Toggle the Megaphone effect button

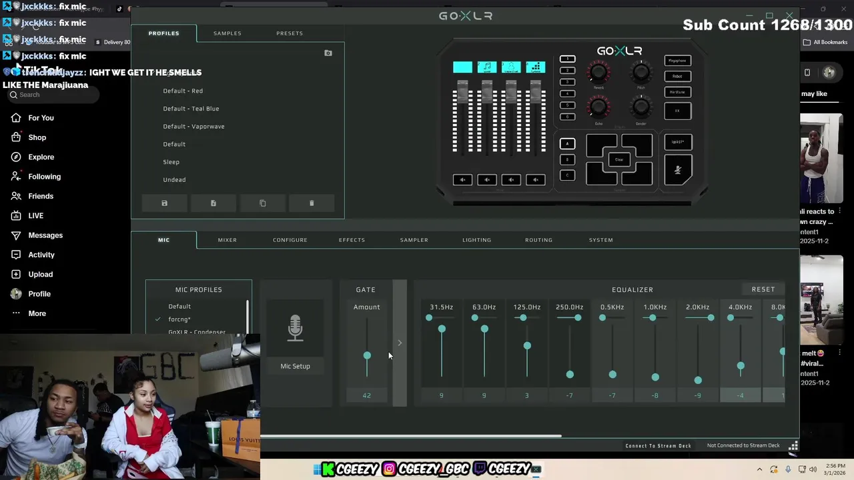pyautogui.click(x=678, y=61)
